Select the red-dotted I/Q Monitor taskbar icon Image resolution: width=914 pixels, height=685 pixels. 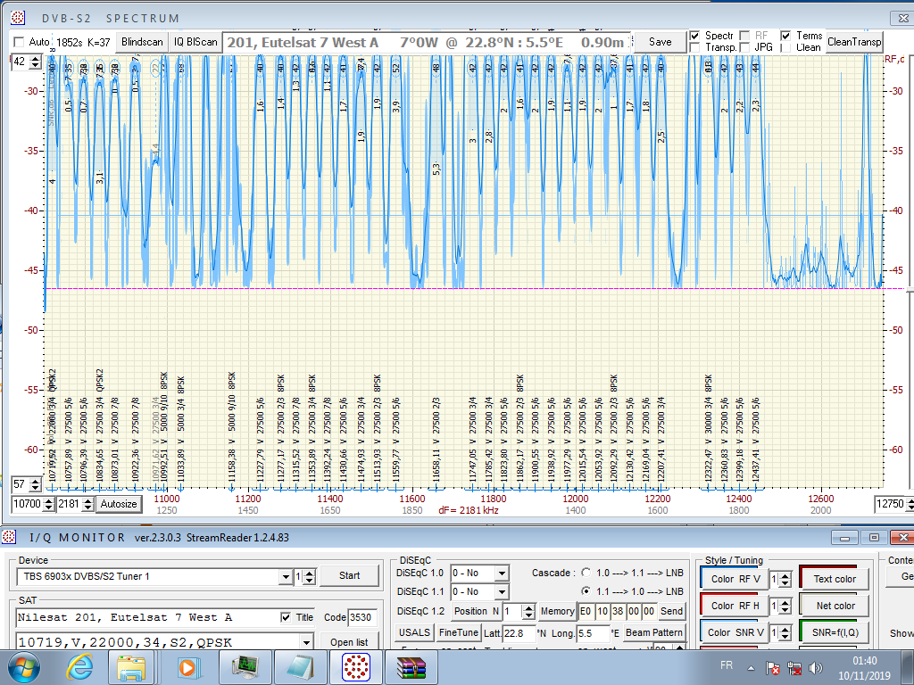click(356, 666)
